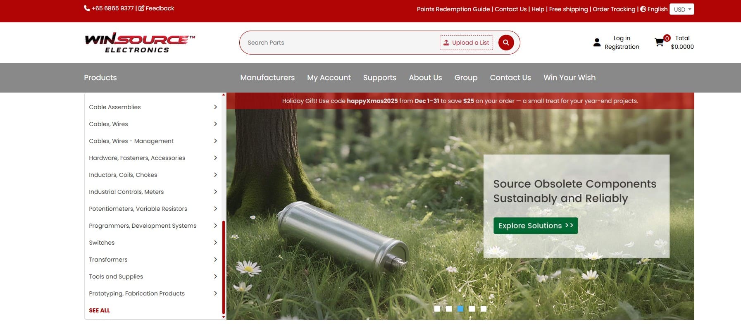Click the phone icon in top bar

pos(87,8)
